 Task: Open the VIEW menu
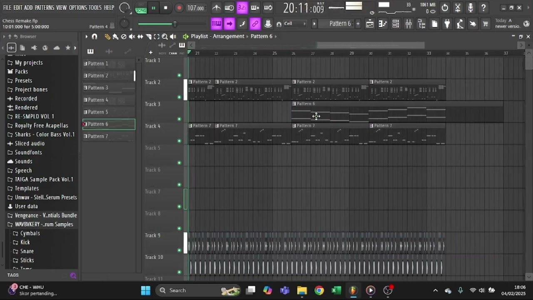pyautogui.click(x=62, y=7)
